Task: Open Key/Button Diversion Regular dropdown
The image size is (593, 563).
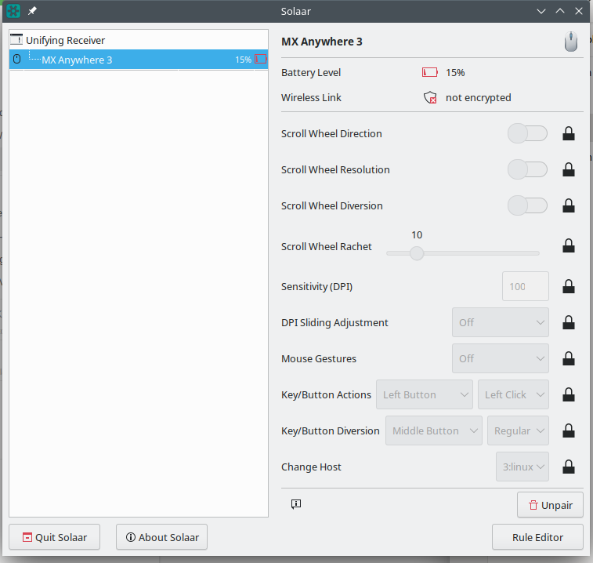Action: point(518,430)
